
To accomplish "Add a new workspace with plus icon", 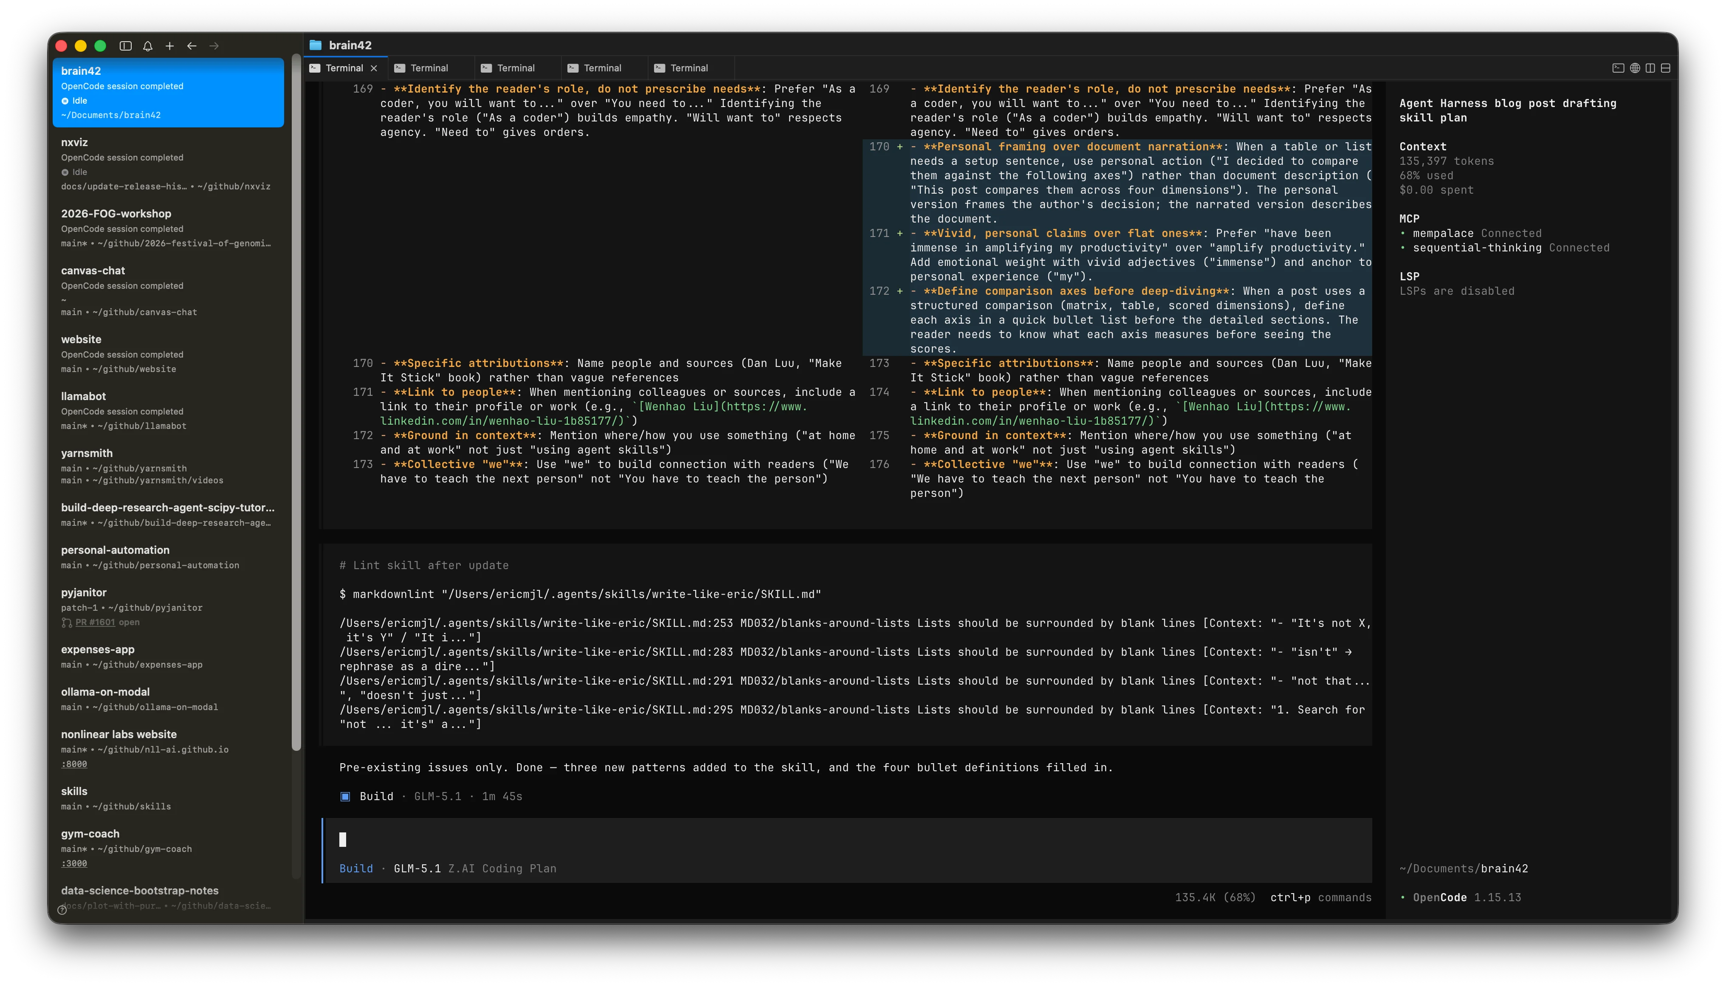I will click(x=169, y=46).
